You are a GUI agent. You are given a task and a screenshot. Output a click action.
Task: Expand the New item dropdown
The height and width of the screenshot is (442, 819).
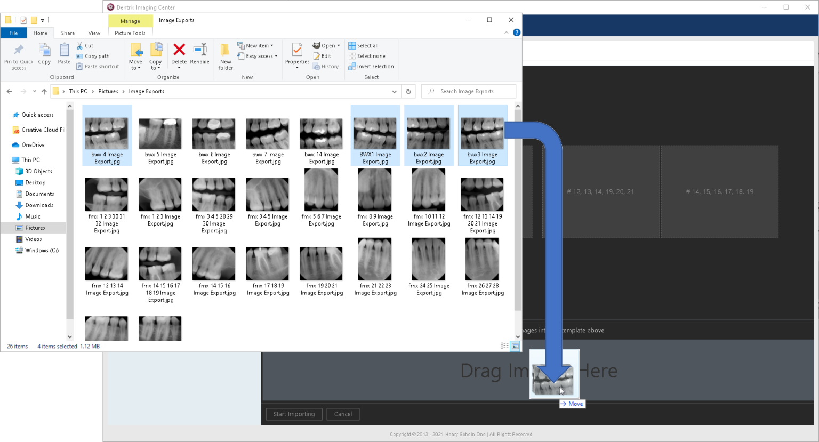pos(256,45)
